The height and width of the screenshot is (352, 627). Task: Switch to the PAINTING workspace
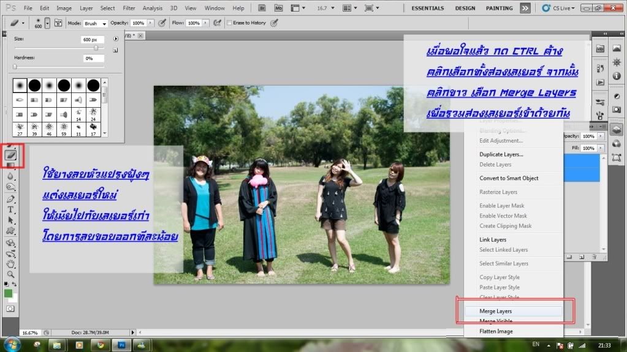499,8
